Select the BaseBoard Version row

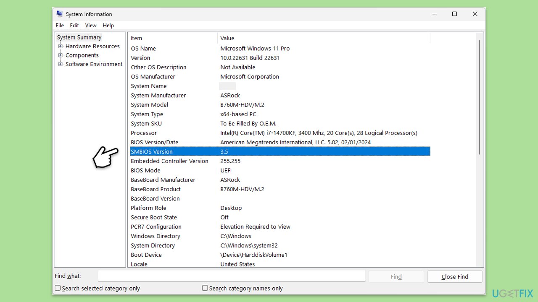(280, 198)
